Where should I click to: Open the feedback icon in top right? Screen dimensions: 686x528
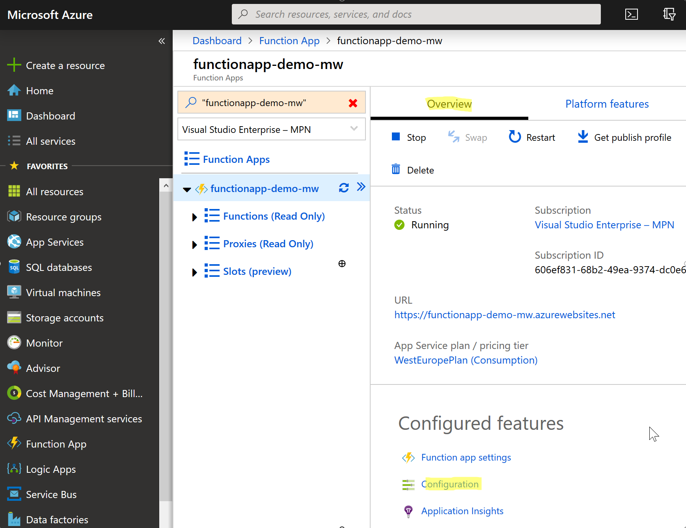[669, 14]
